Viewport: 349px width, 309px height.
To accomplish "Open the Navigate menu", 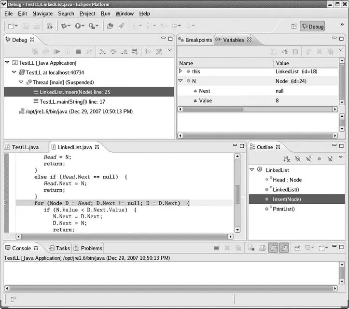I will pos(42,14).
